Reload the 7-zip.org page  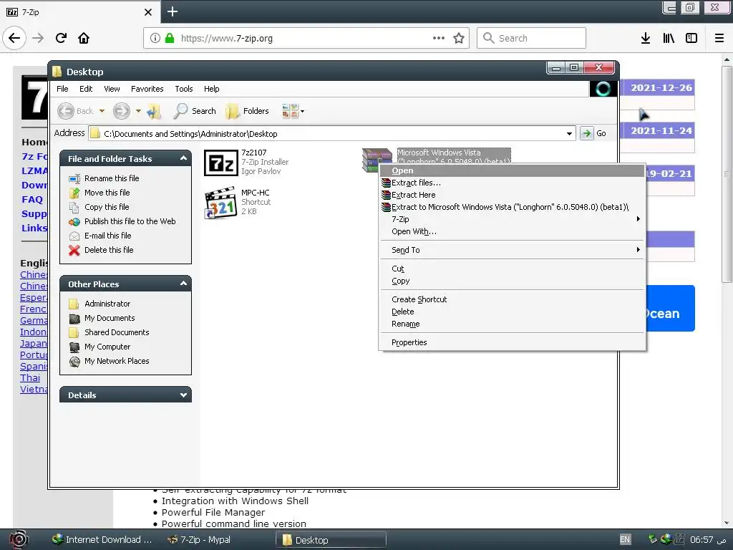click(x=61, y=38)
